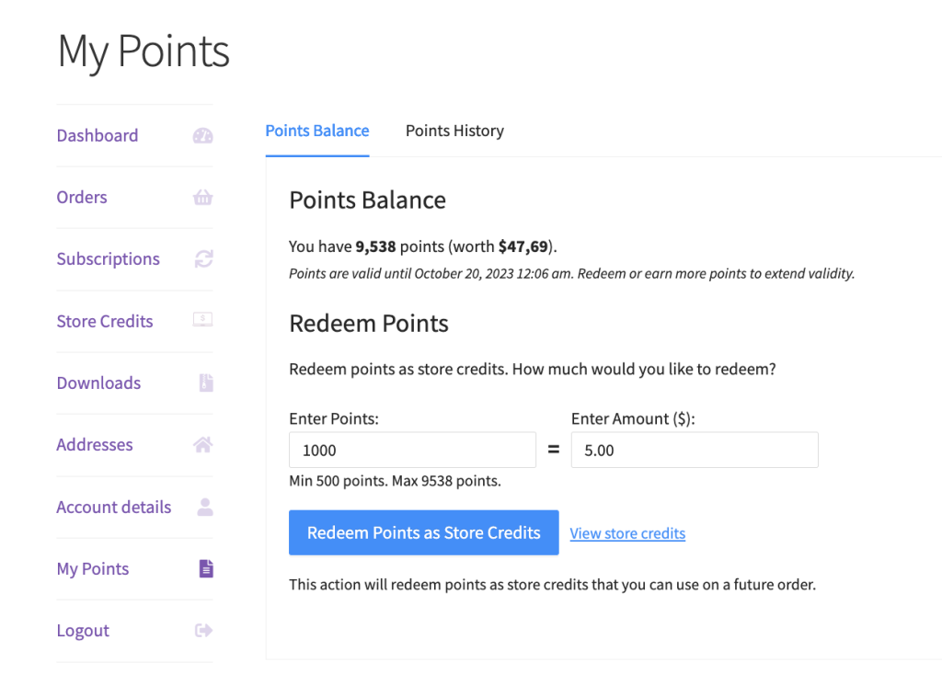Click the Subscriptions refresh arrows icon
This screenshot has width=942, height=674.
(x=203, y=259)
